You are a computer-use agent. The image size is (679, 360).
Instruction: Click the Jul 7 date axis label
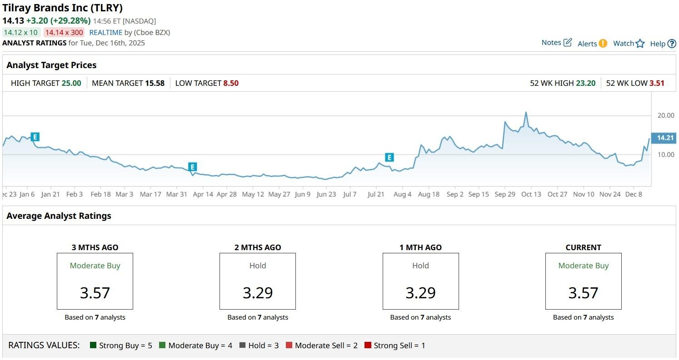pos(350,194)
